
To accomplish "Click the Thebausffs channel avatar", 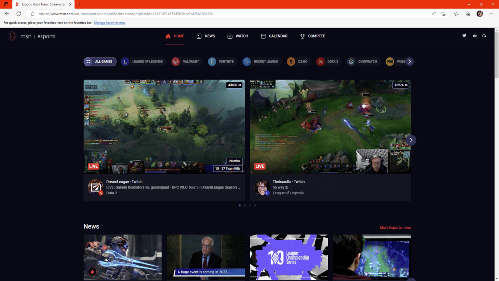I will 262,187.
